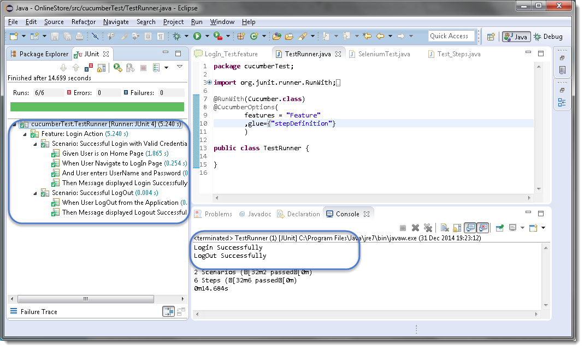
Task: Maximize the editor area with its maximize button
Action: pos(541,54)
